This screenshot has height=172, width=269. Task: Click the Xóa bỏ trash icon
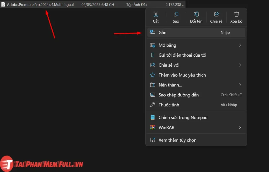click(x=236, y=14)
